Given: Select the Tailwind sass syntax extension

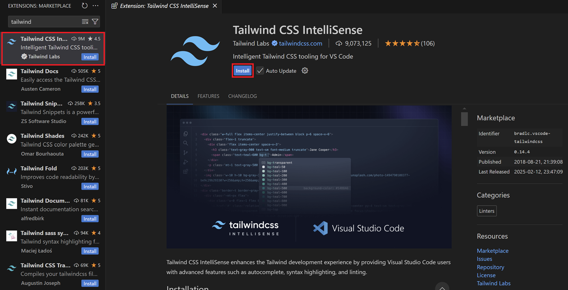Looking at the screenshot, I should pos(53,242).
